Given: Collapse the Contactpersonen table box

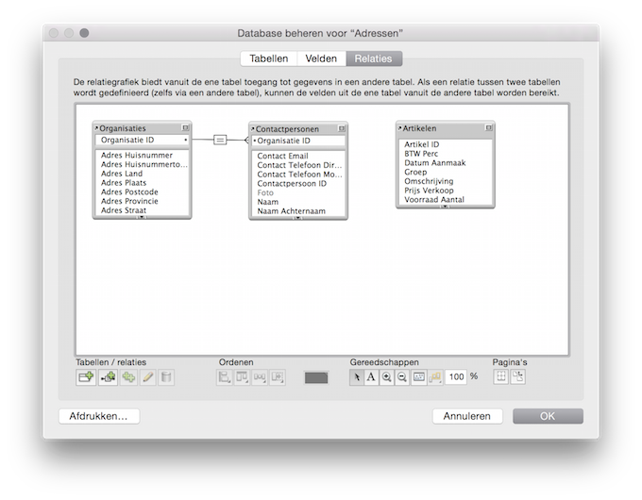Looking at the screenshot, I should (x=342, y=128).
